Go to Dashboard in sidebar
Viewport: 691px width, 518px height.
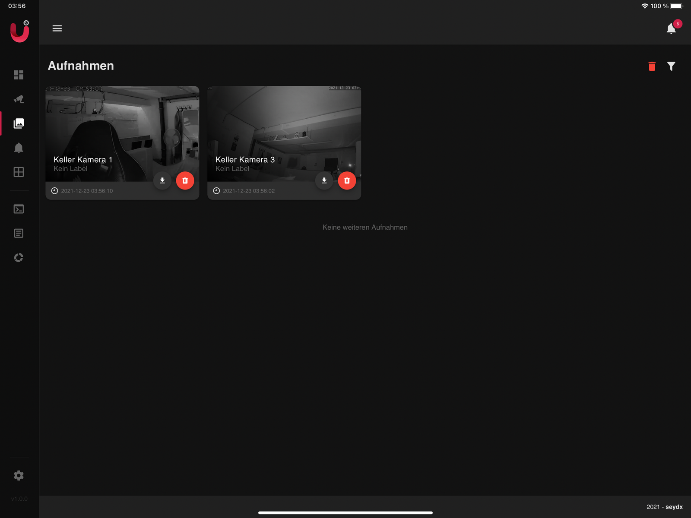tap(19, 75)
